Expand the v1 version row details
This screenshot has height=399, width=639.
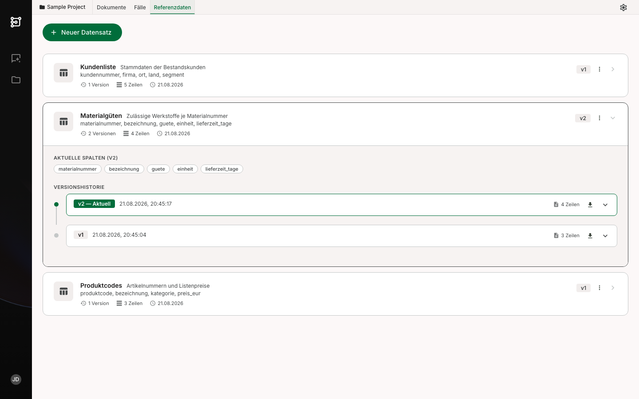click(605, 236)
